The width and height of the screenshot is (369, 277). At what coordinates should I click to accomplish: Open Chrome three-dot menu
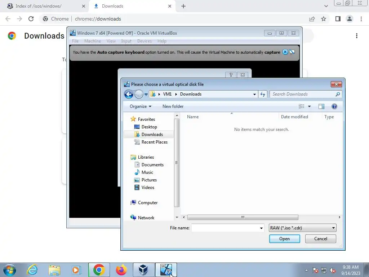coord(361,19)
